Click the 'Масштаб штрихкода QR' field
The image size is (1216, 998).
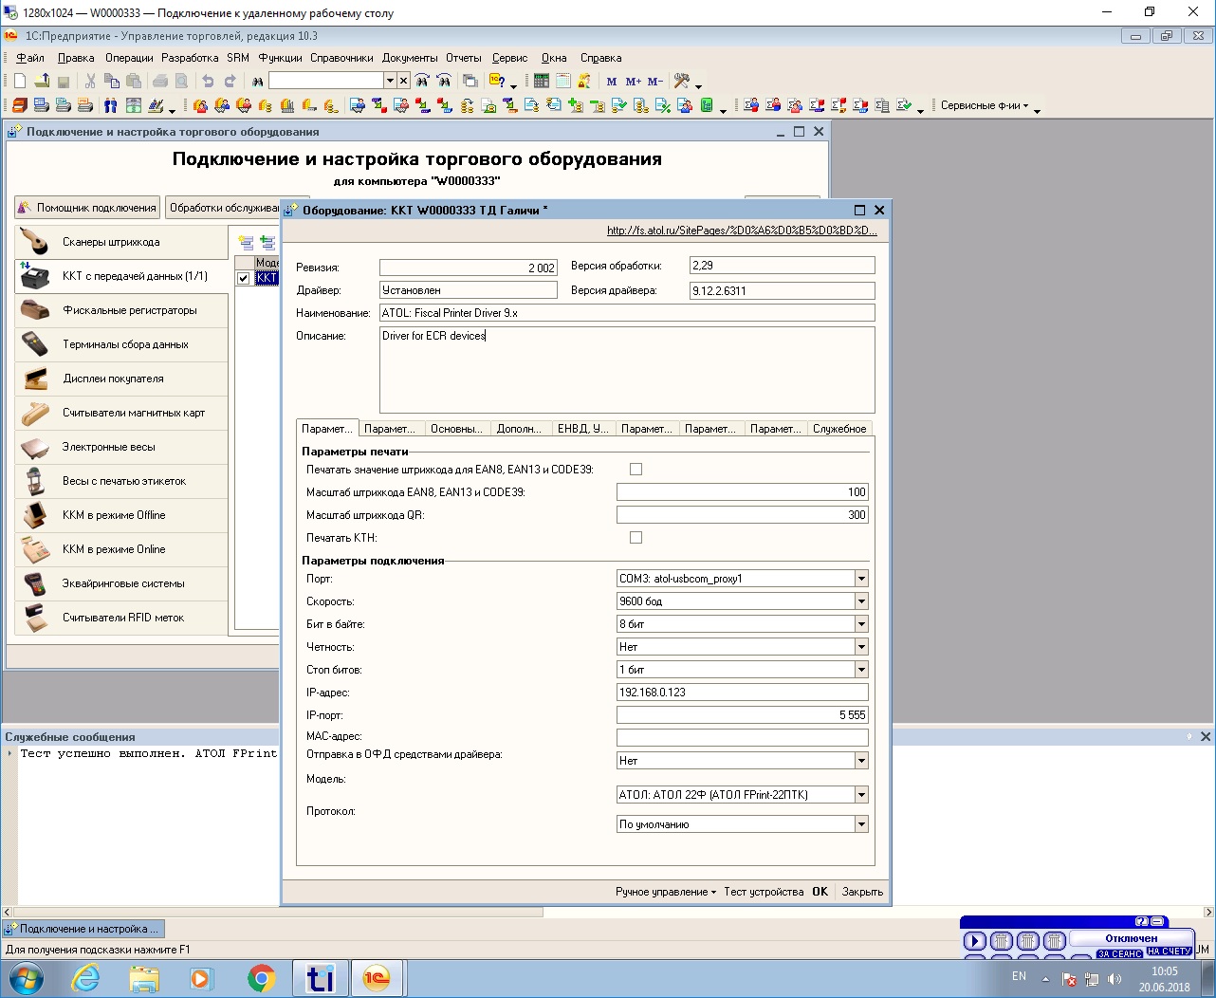[x=743, y=514]
